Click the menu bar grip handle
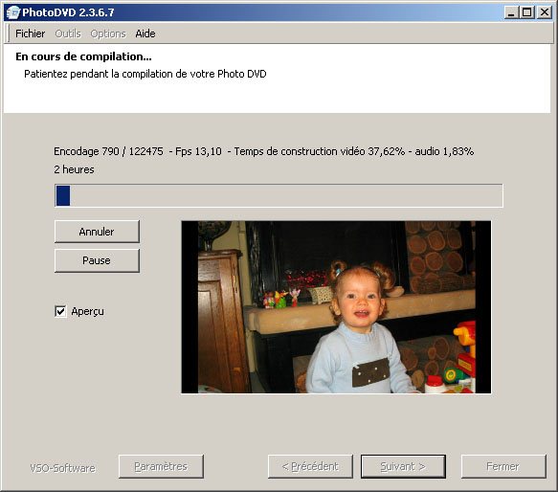The height and width of the screenshot is (492, 558). point(9,34)
